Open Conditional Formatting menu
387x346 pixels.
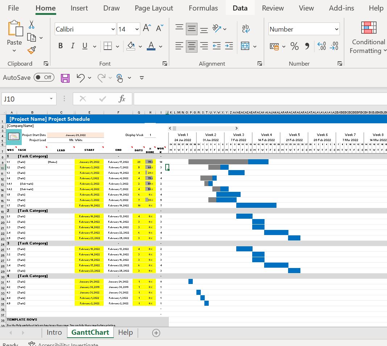(368, 38)
